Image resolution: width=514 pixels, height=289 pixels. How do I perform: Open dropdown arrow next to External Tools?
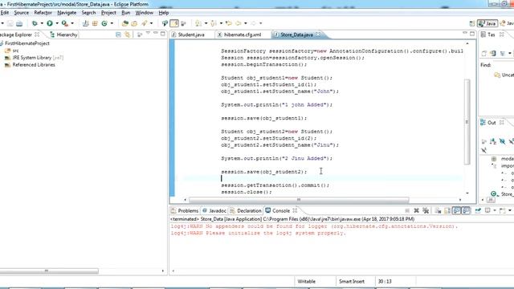click(x=72, y=23)
